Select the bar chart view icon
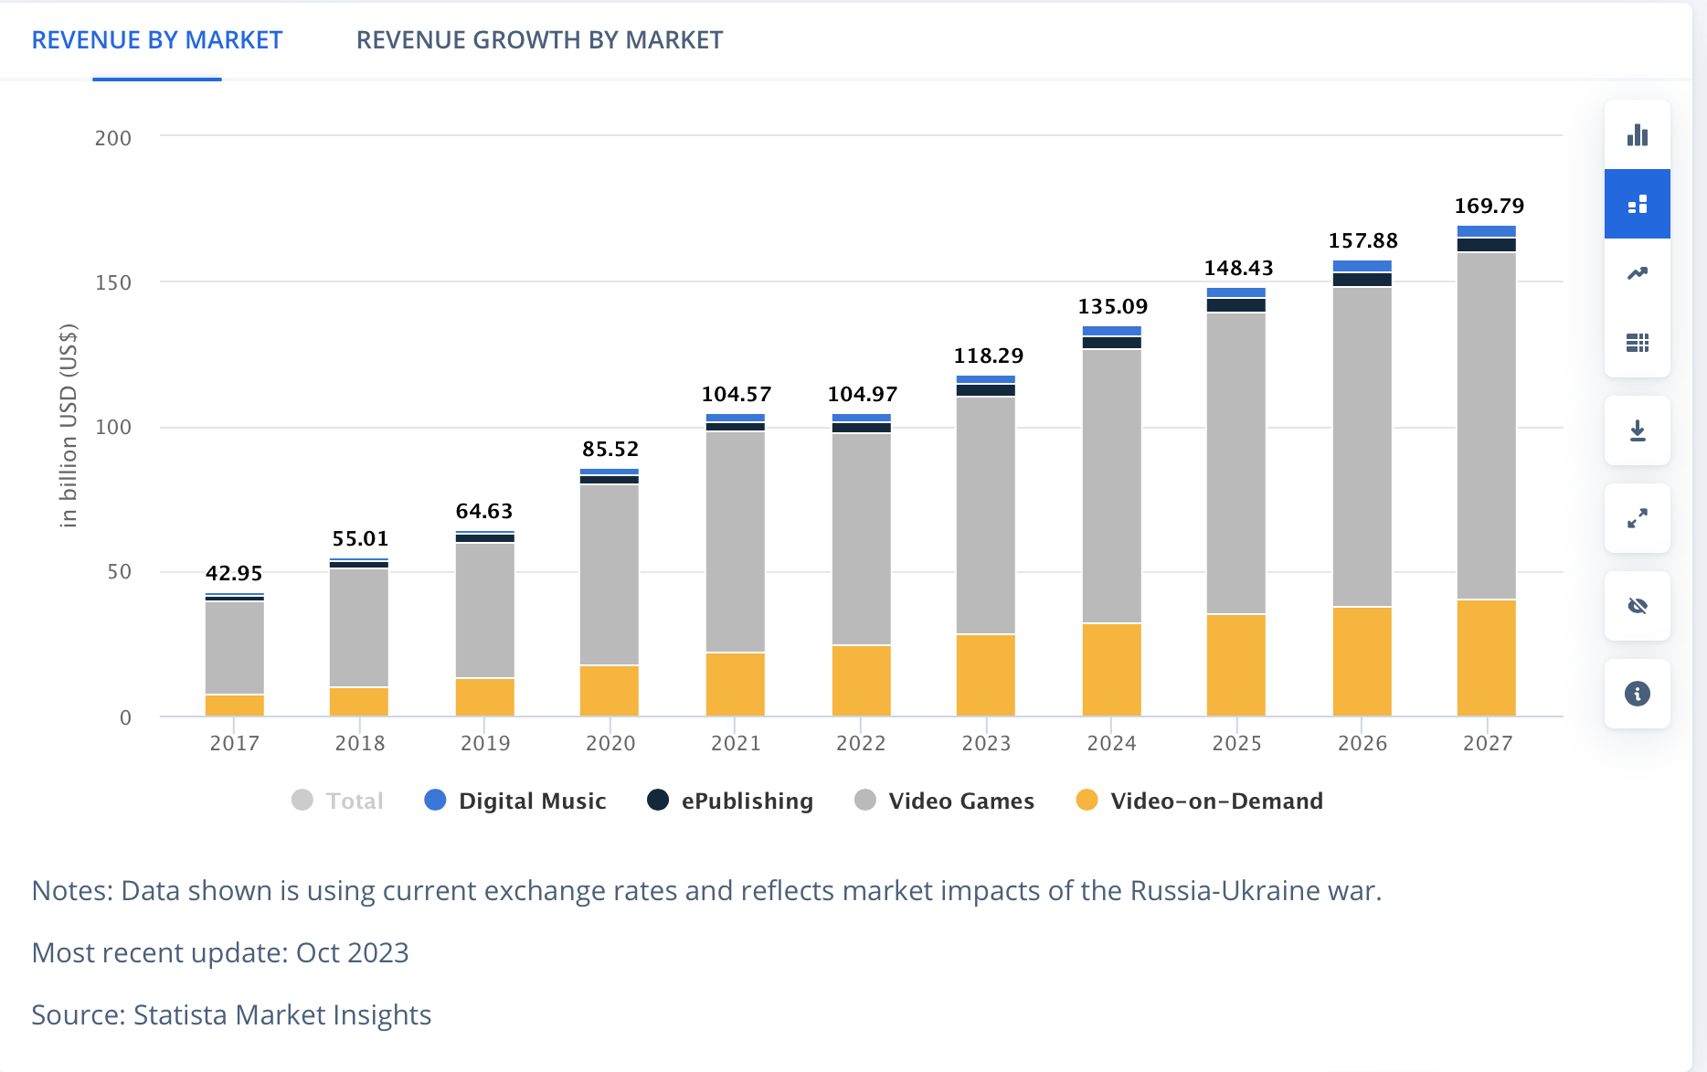Image resolution: width=1707 pixels, height=1072 pixels. pyautogui.click(x=1637, y=135)
